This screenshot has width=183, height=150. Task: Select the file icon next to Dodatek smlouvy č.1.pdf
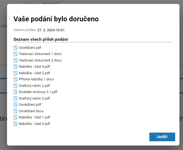(x=15, y=92)
